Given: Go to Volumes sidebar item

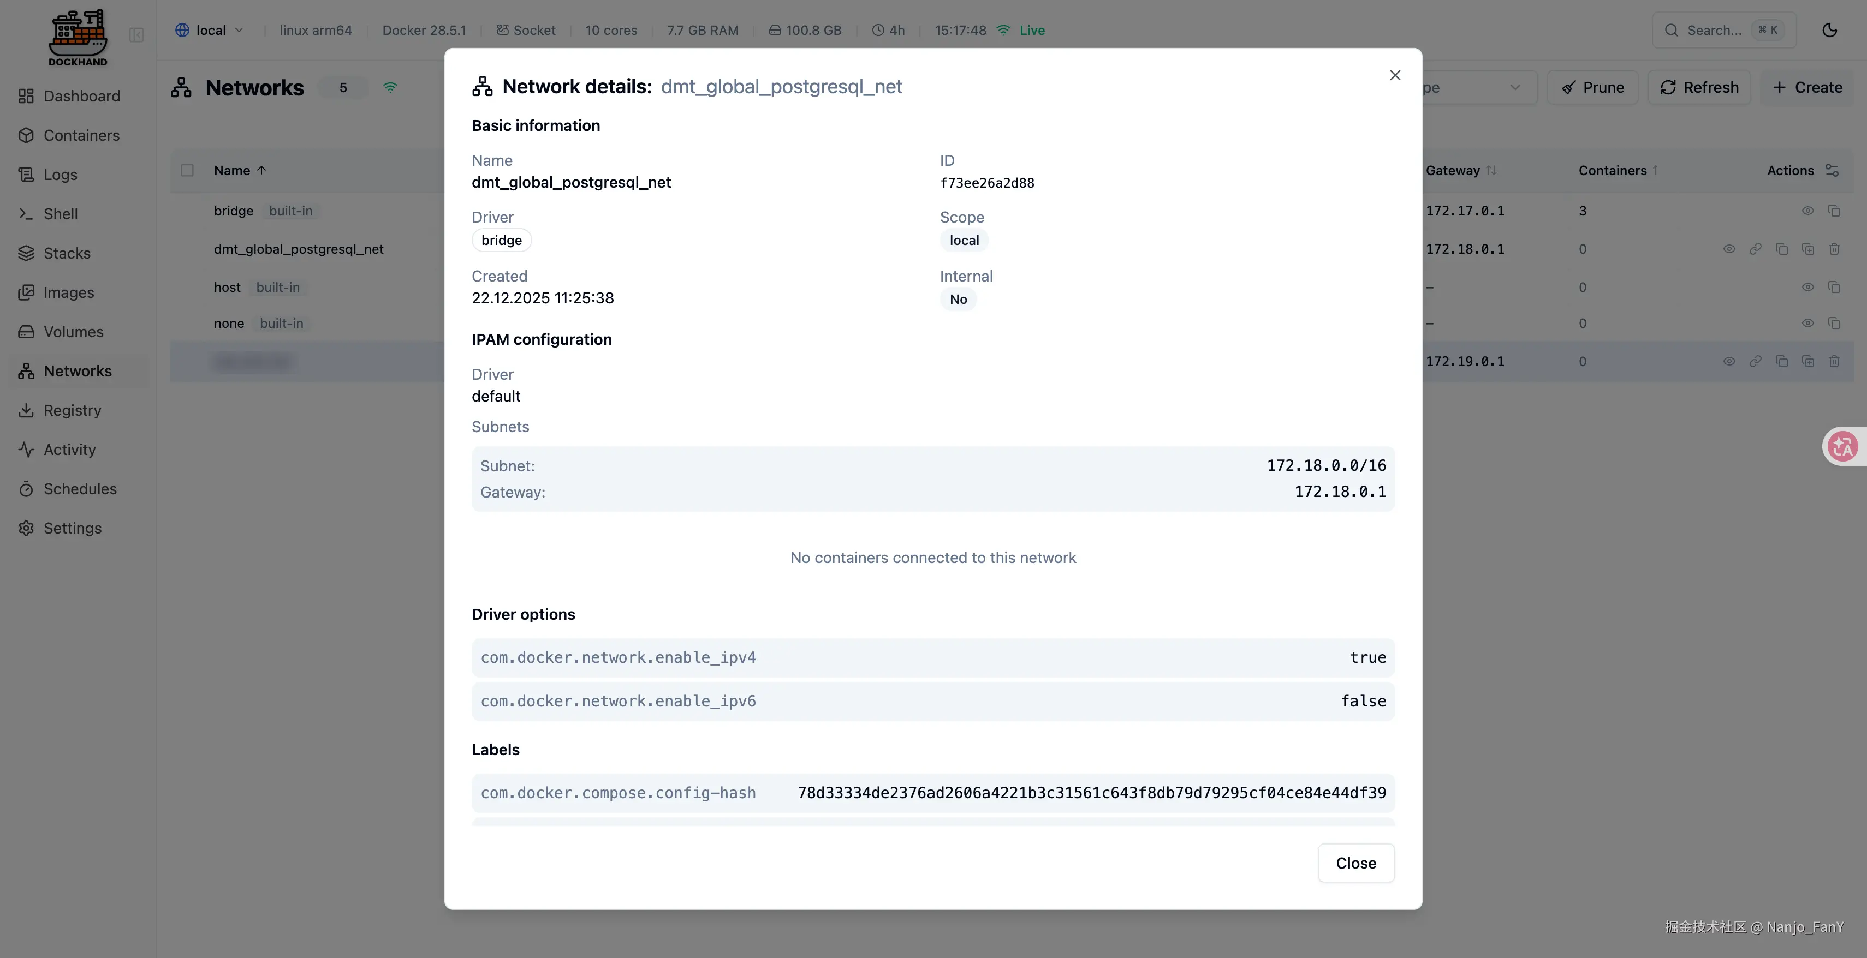Looking at the screenshot, I should [73, 332].
